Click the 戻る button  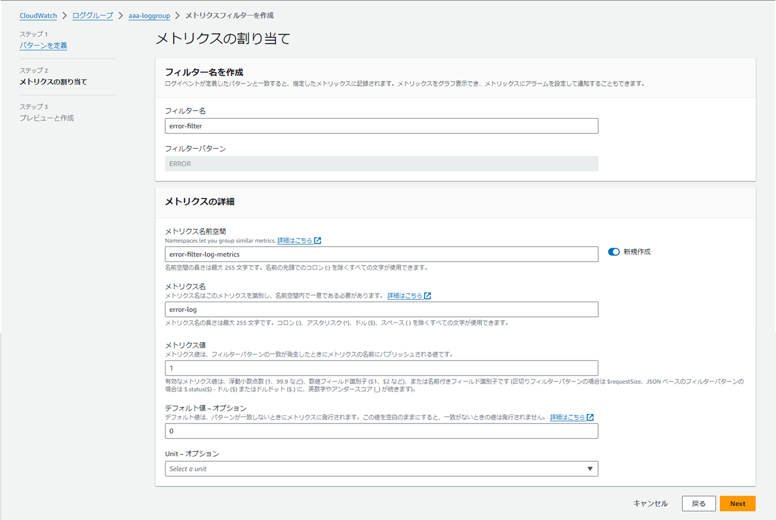(x=699, y=503)
